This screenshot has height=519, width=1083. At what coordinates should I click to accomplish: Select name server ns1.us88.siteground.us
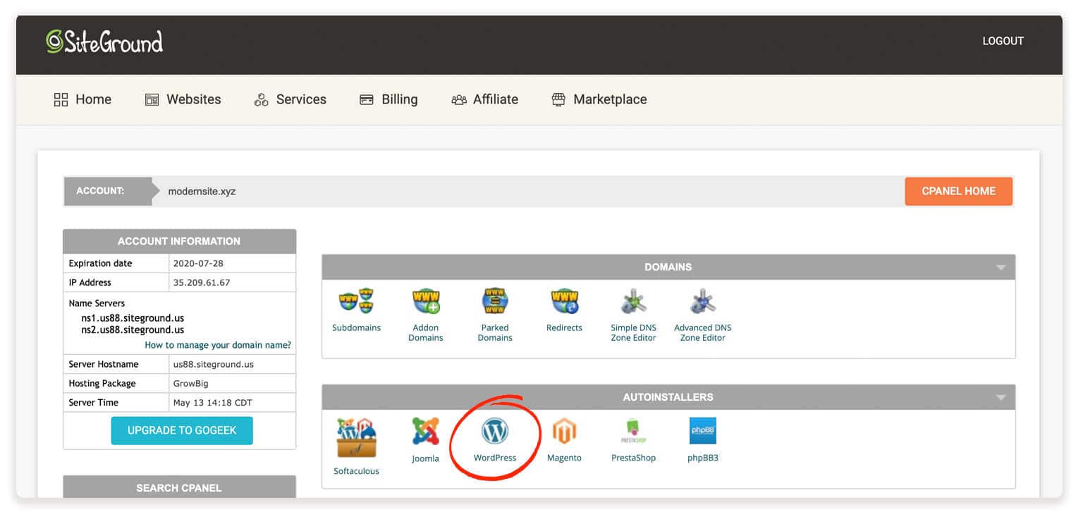(133, 318)
